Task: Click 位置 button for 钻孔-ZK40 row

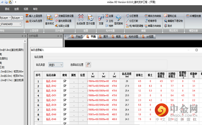Action: pos(83,81)
